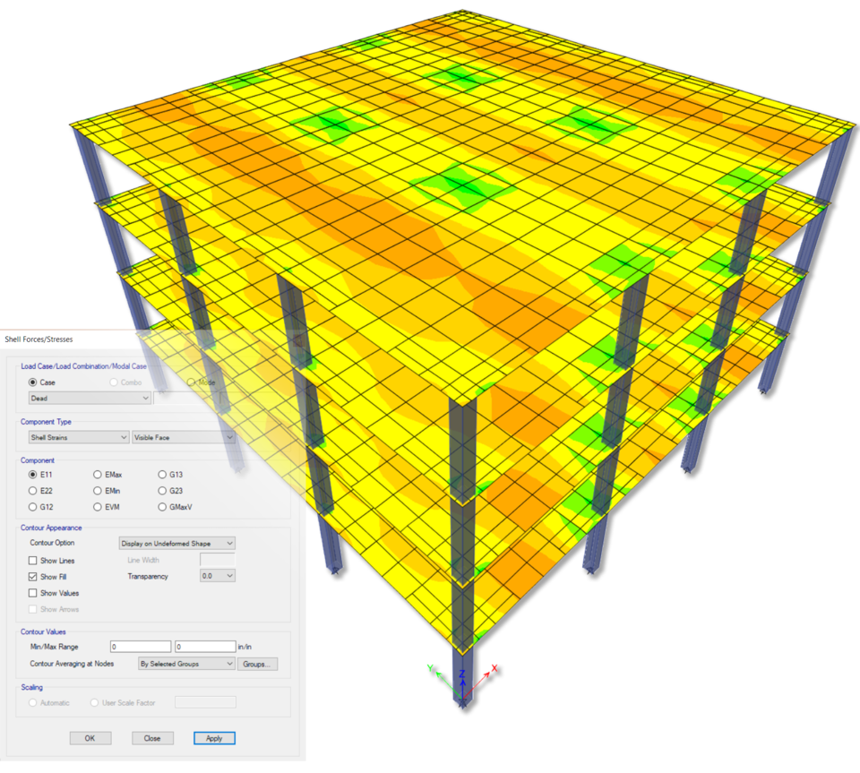Open the Contour Averaging at Nodes dropdown

(x=185, y=664)
